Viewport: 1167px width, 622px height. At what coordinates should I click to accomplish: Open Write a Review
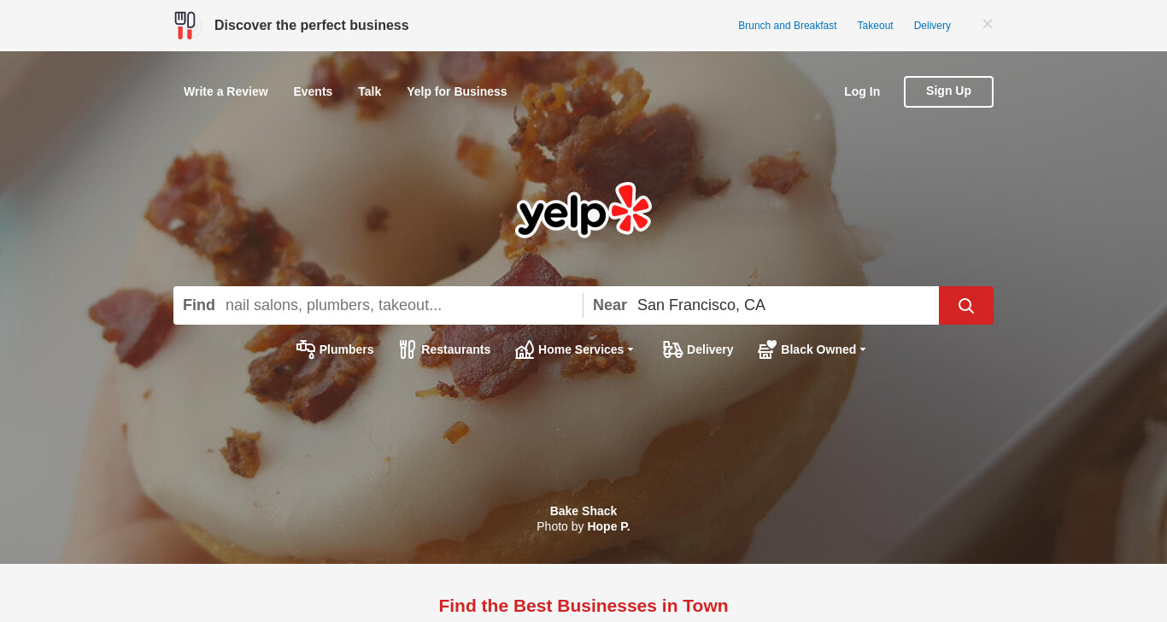click(x=226, y=91)
